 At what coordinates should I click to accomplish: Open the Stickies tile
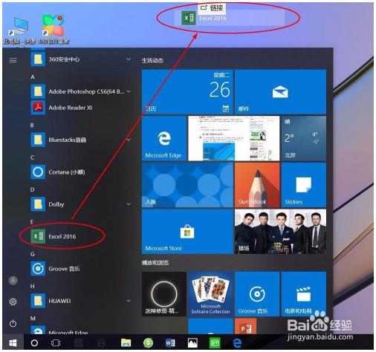(x=304, y=185)
